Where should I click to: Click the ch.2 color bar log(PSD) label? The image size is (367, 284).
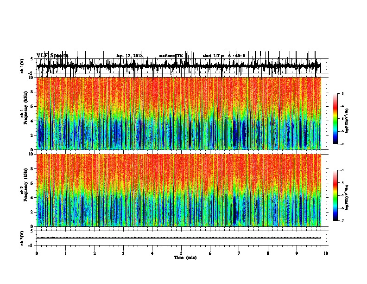tap(347, 197)
